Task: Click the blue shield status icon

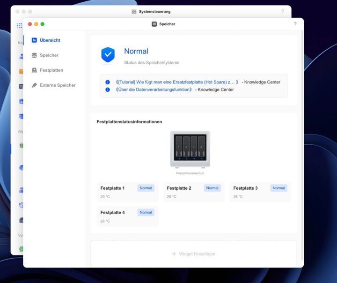Action: click(108, 55)
